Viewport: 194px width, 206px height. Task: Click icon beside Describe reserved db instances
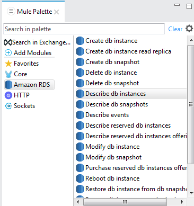(x=80, y=126)
